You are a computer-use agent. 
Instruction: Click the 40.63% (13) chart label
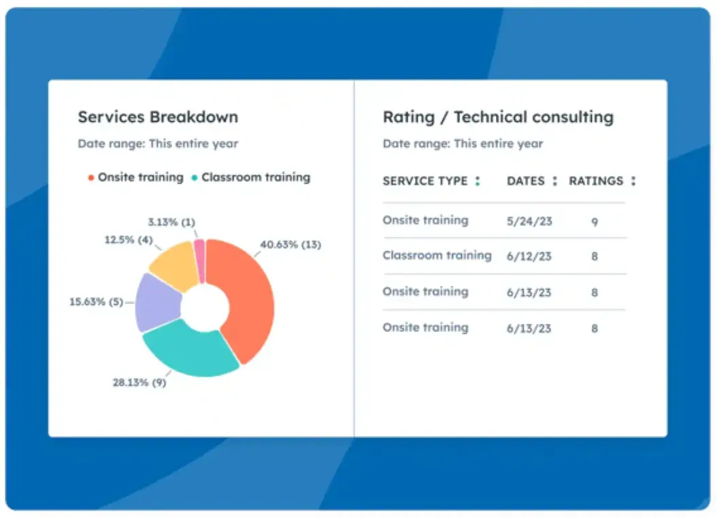point(291,245)
